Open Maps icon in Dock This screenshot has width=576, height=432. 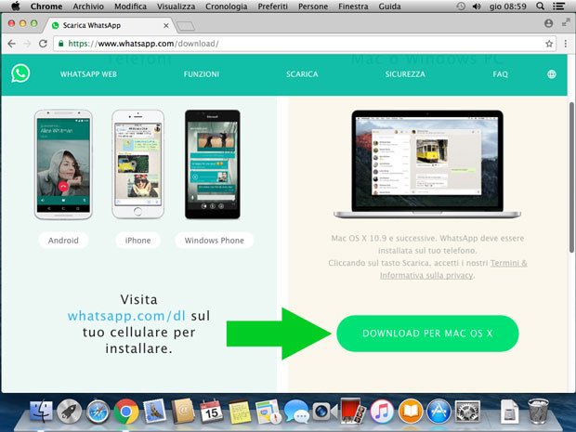click(x=268, y=411)
